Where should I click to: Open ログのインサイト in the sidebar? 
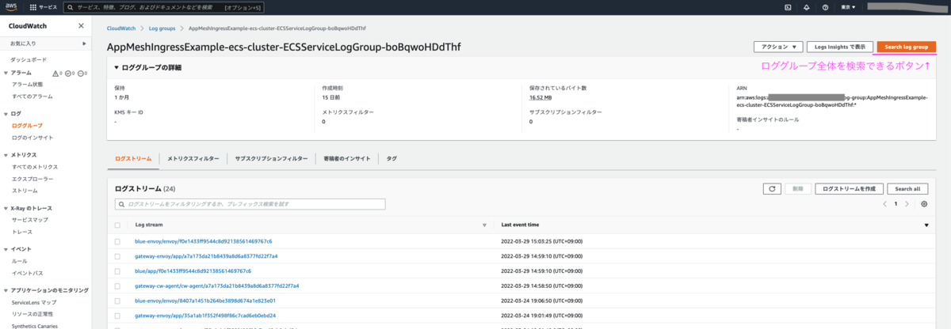coord(32,138)
